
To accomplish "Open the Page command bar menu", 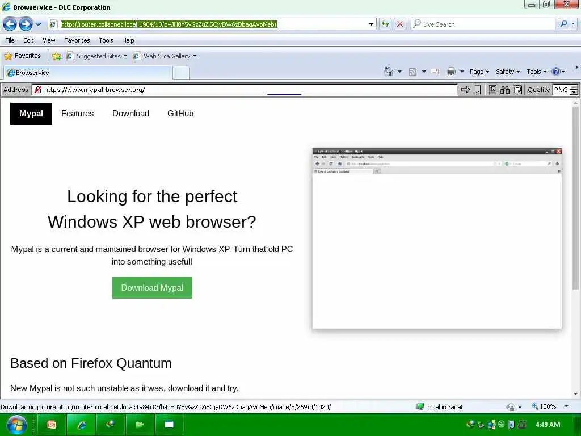I will click(479, 72).
